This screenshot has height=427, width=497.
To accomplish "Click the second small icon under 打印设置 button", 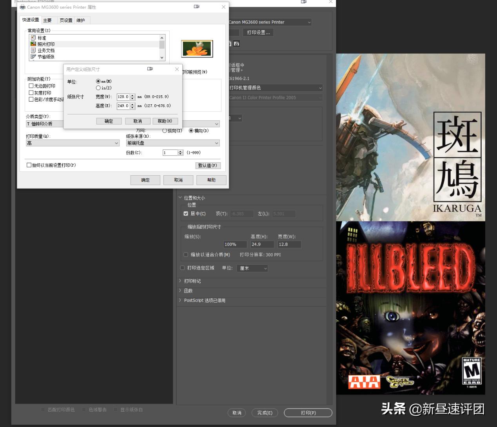I will [x=236, y=44].
